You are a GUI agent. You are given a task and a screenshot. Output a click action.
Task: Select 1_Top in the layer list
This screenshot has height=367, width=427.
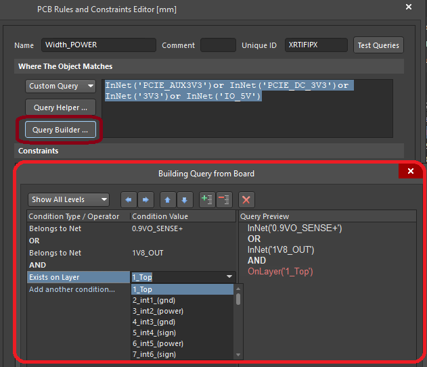(182, 289)
